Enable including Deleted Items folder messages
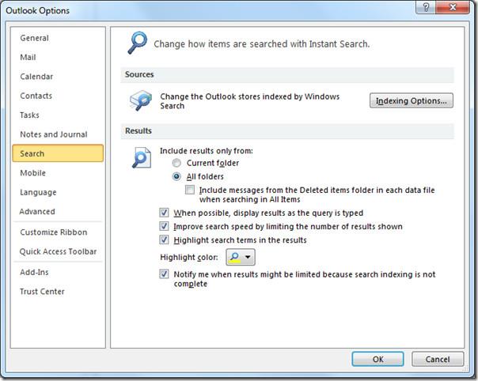Viewport: 478px width, 381px height. [x=190, y=190]
